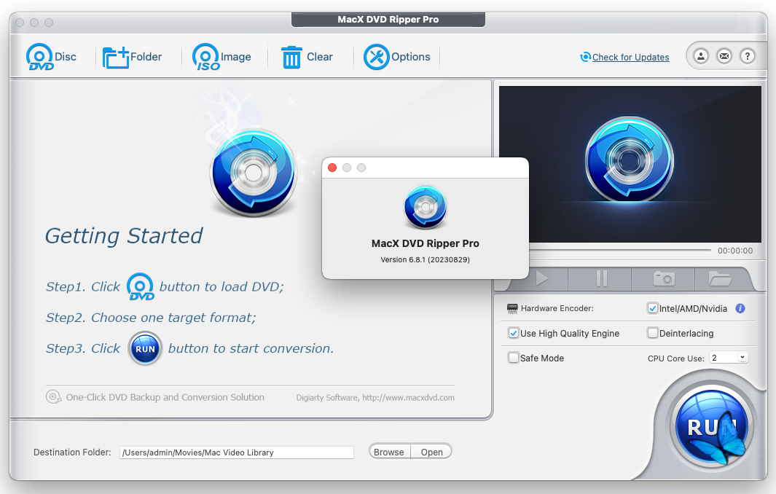The height and width of the screenshot is (494, 776).
Task: Open the email envelope icon
Action: (724, 56)
